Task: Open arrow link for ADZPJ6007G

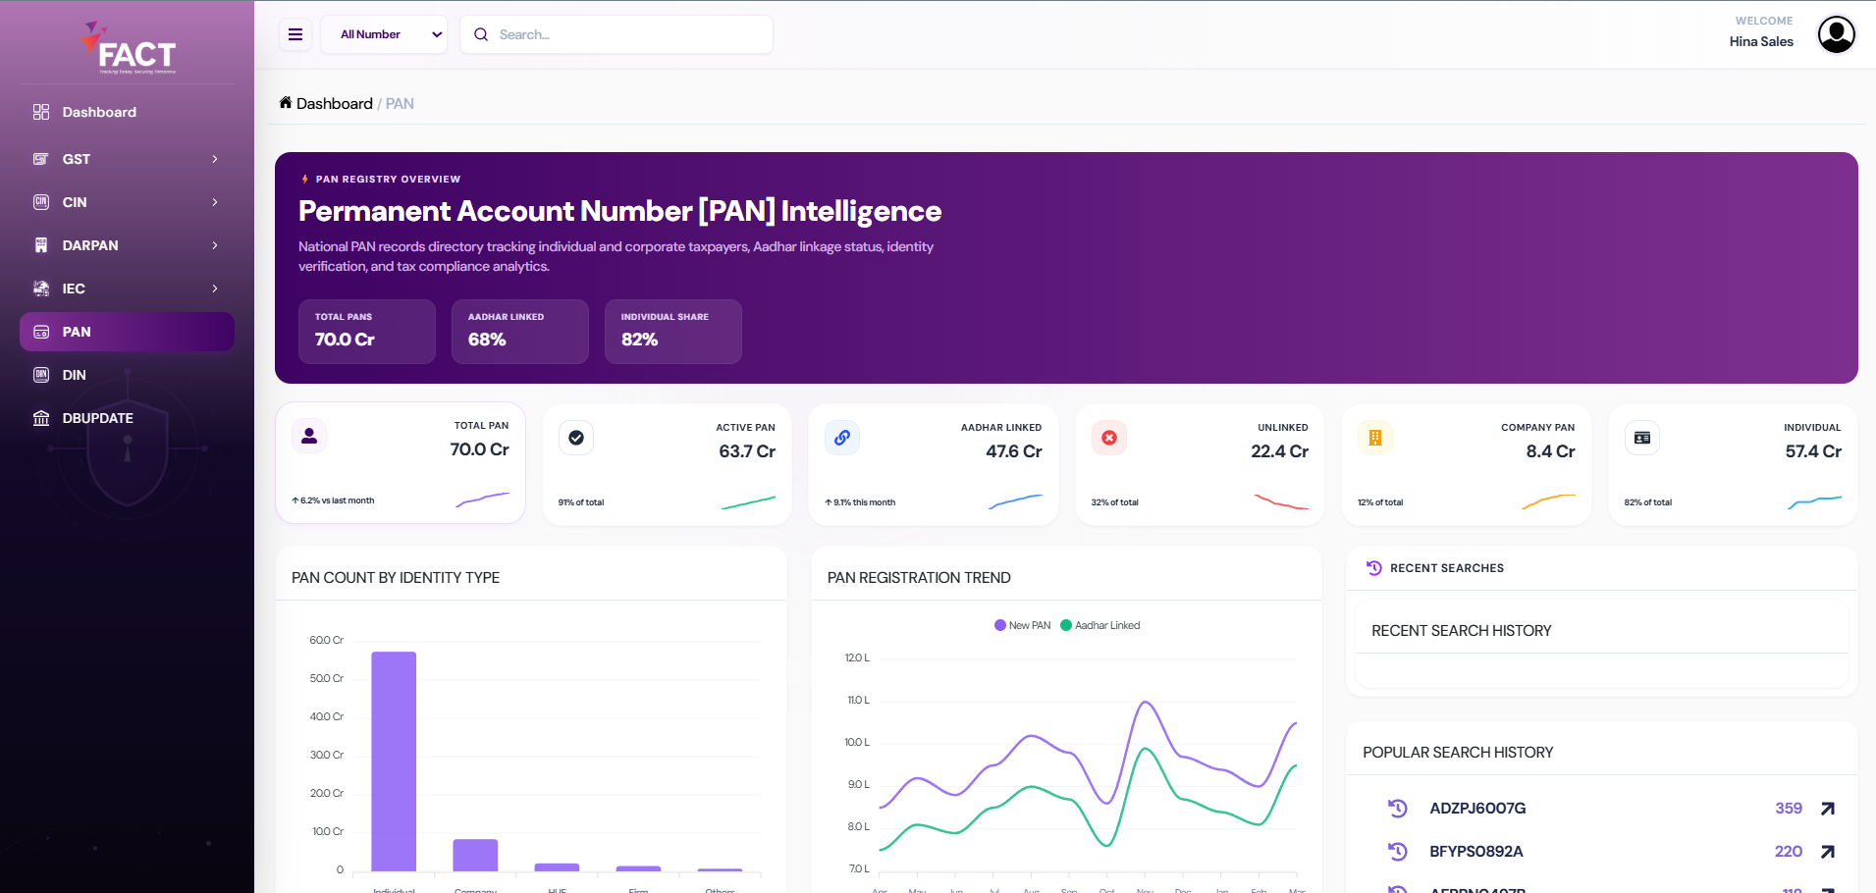Action: pyautogui.click(x=1828, y=809)
